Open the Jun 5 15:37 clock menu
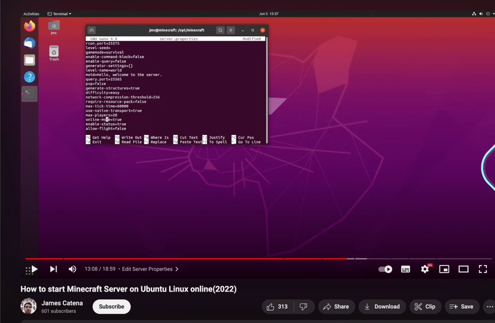Screen dimensions: 495x323 pos(269,14)
